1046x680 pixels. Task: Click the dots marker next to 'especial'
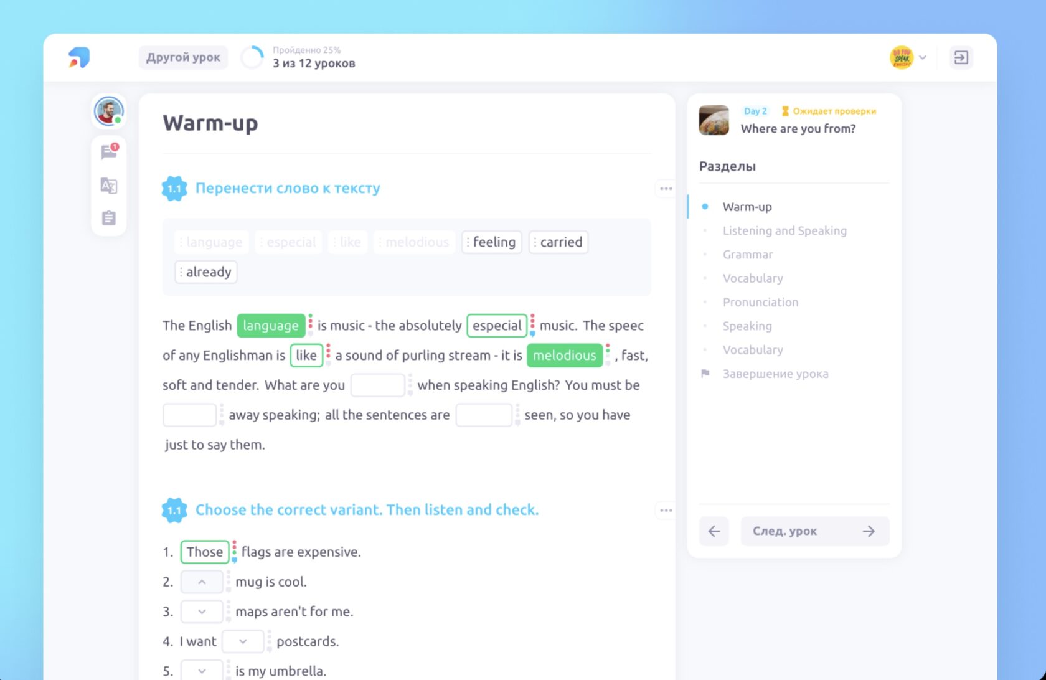tap(532, 325)
